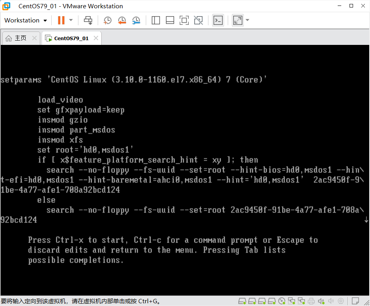Click the 'else' line in the console
This screenshot has width=370, height=306.
(46, 200)
